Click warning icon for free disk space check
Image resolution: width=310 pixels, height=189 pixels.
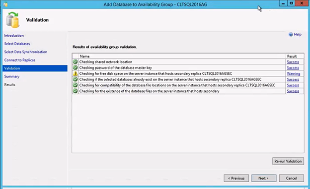(75, 73)
